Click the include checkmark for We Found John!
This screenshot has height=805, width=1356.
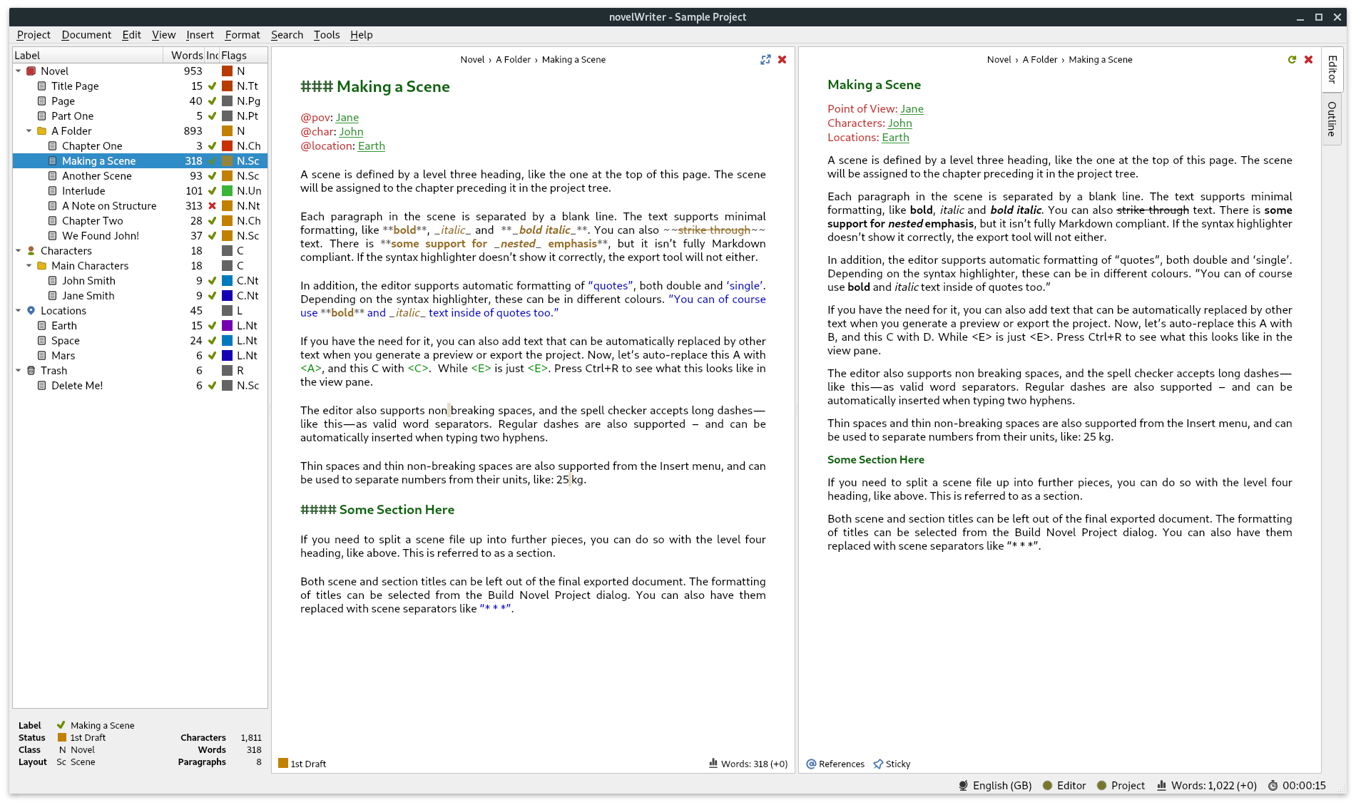212,236
